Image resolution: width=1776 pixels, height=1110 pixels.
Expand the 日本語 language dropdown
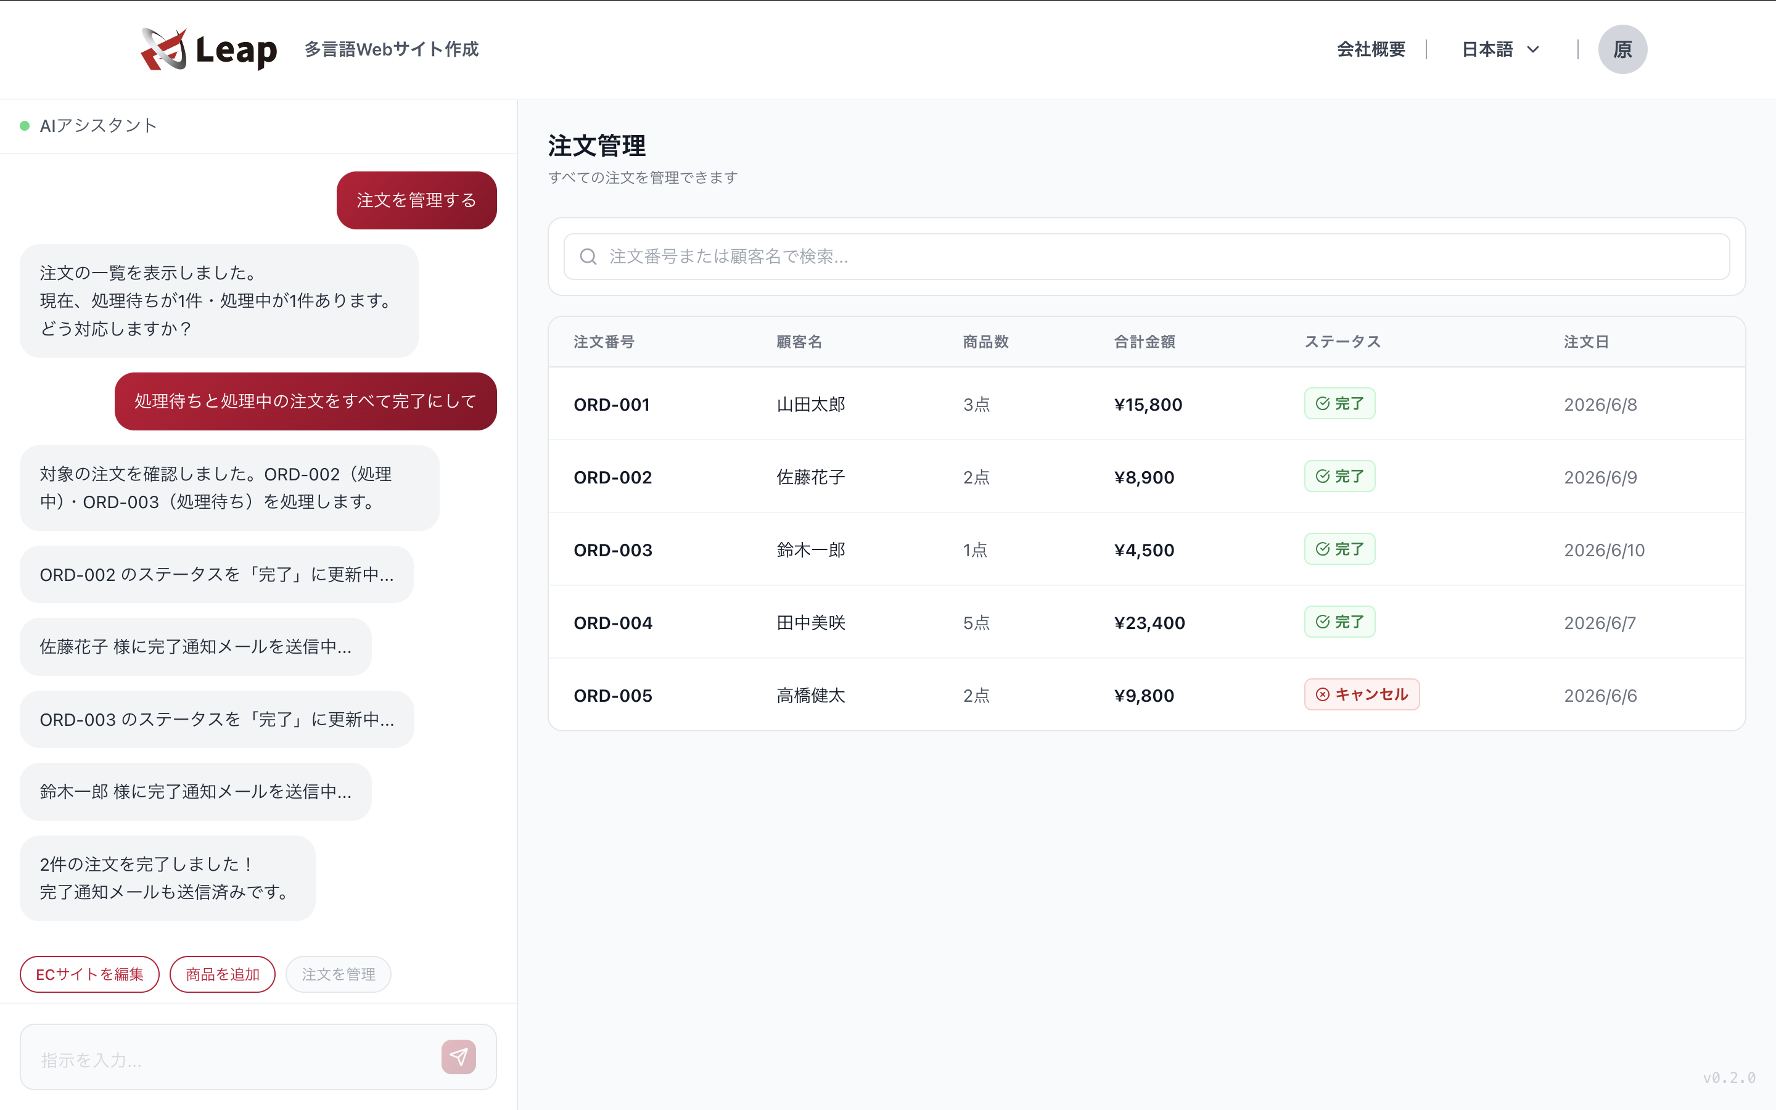coord(1500,49)
